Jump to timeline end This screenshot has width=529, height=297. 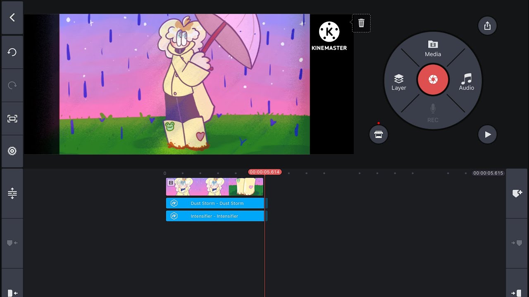517,293
